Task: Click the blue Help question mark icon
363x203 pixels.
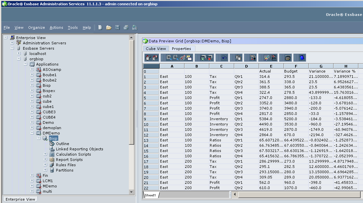Action: click(302, 58)
